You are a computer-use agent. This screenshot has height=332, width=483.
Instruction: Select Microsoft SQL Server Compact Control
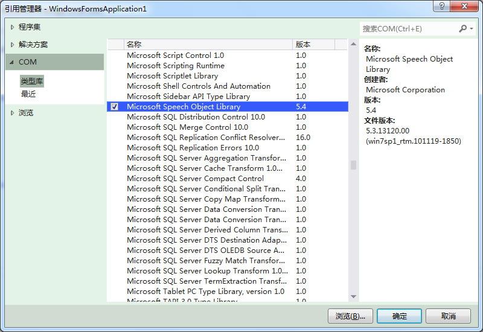click(x=228, y=179)
